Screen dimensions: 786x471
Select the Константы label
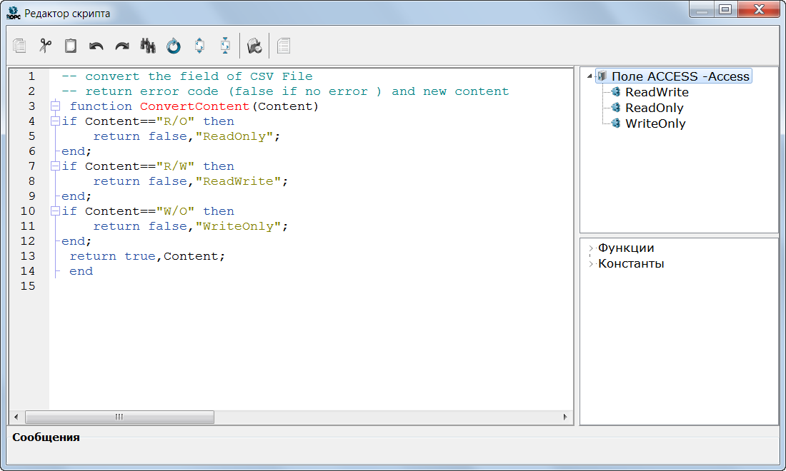(631, 263)
